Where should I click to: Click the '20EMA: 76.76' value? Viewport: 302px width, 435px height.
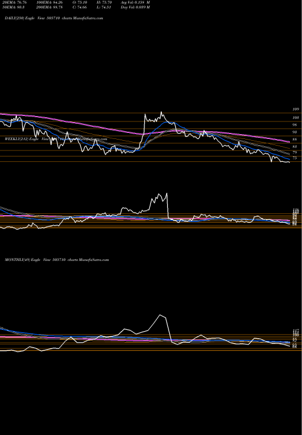(16, 2)
